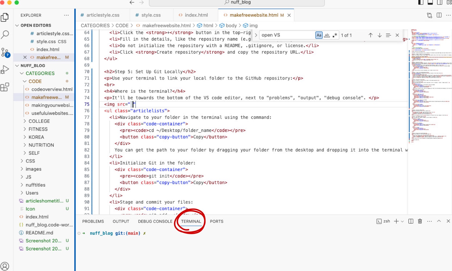This screenshot has height=271, width=452.
Task: Open the Run and Debug view
Action: [x=5, y=69]
